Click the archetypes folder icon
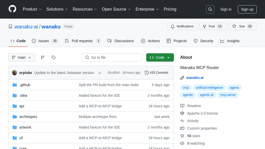Viewport: 265px width, 149px height. 15,117
